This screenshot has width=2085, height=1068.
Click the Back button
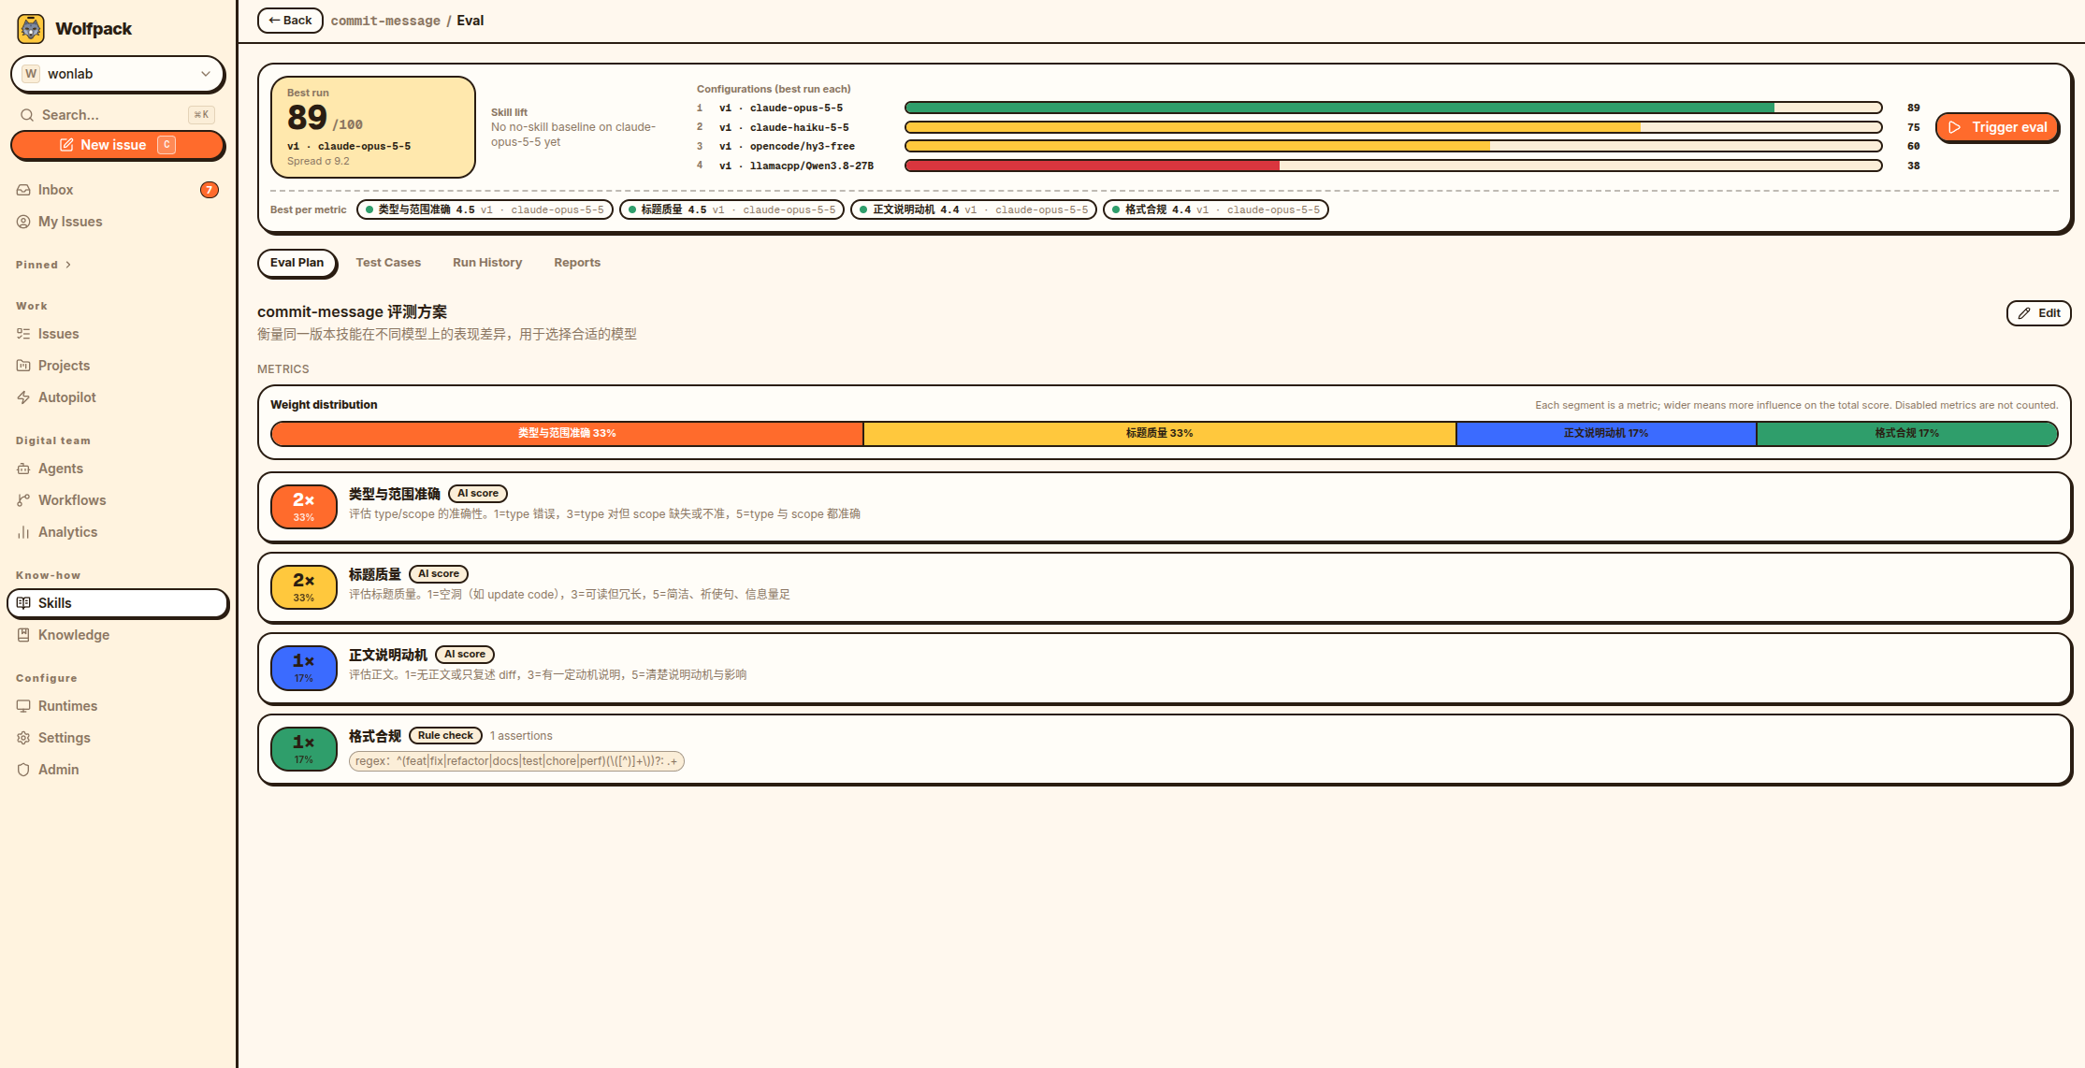[290, 21]
